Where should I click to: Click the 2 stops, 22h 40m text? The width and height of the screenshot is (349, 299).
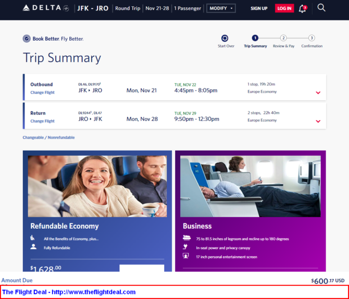click(x=264, y=113)
